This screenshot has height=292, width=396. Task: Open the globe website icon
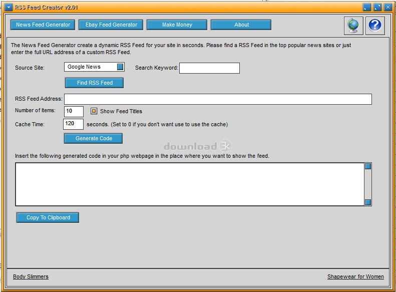point(353,26)
